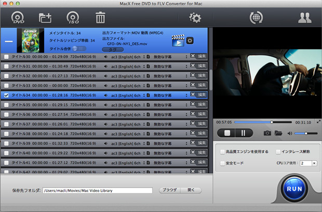Check the タイトル38 checkbox

pos(6,134)
